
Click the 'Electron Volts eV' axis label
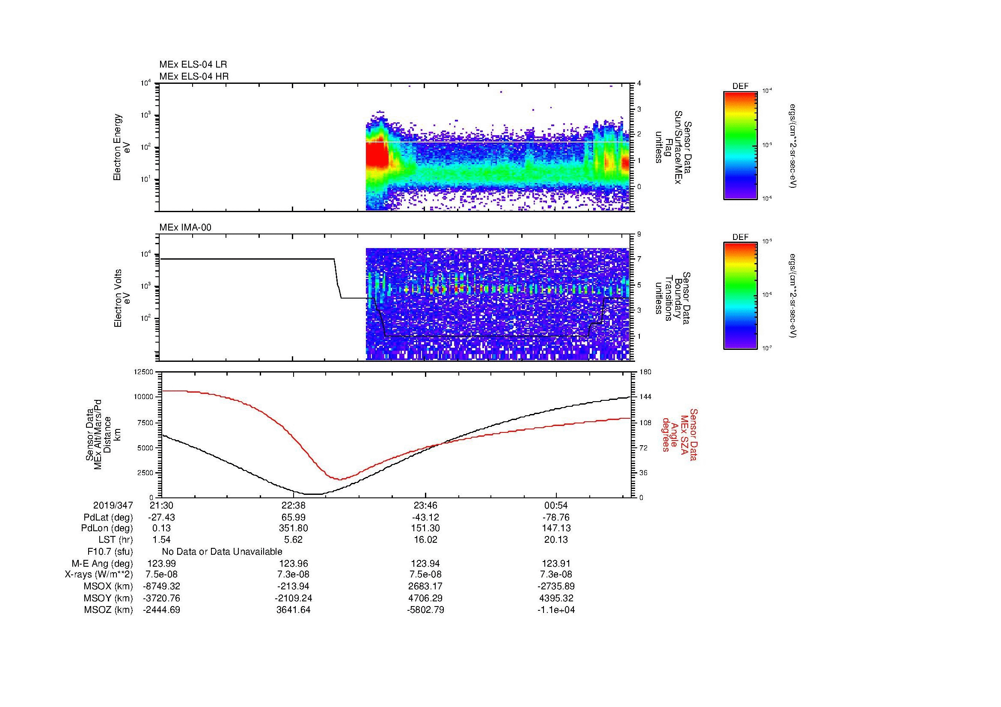point(122,298)
